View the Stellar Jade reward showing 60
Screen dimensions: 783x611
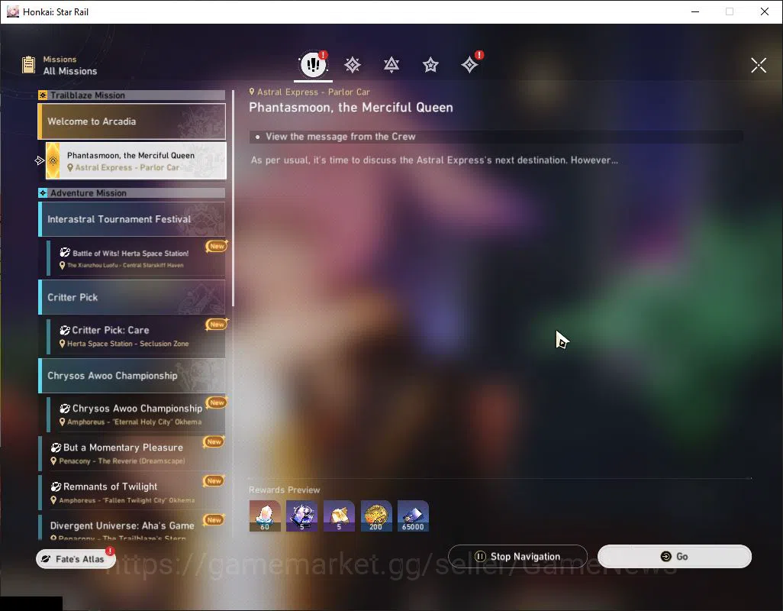point(265,516)
